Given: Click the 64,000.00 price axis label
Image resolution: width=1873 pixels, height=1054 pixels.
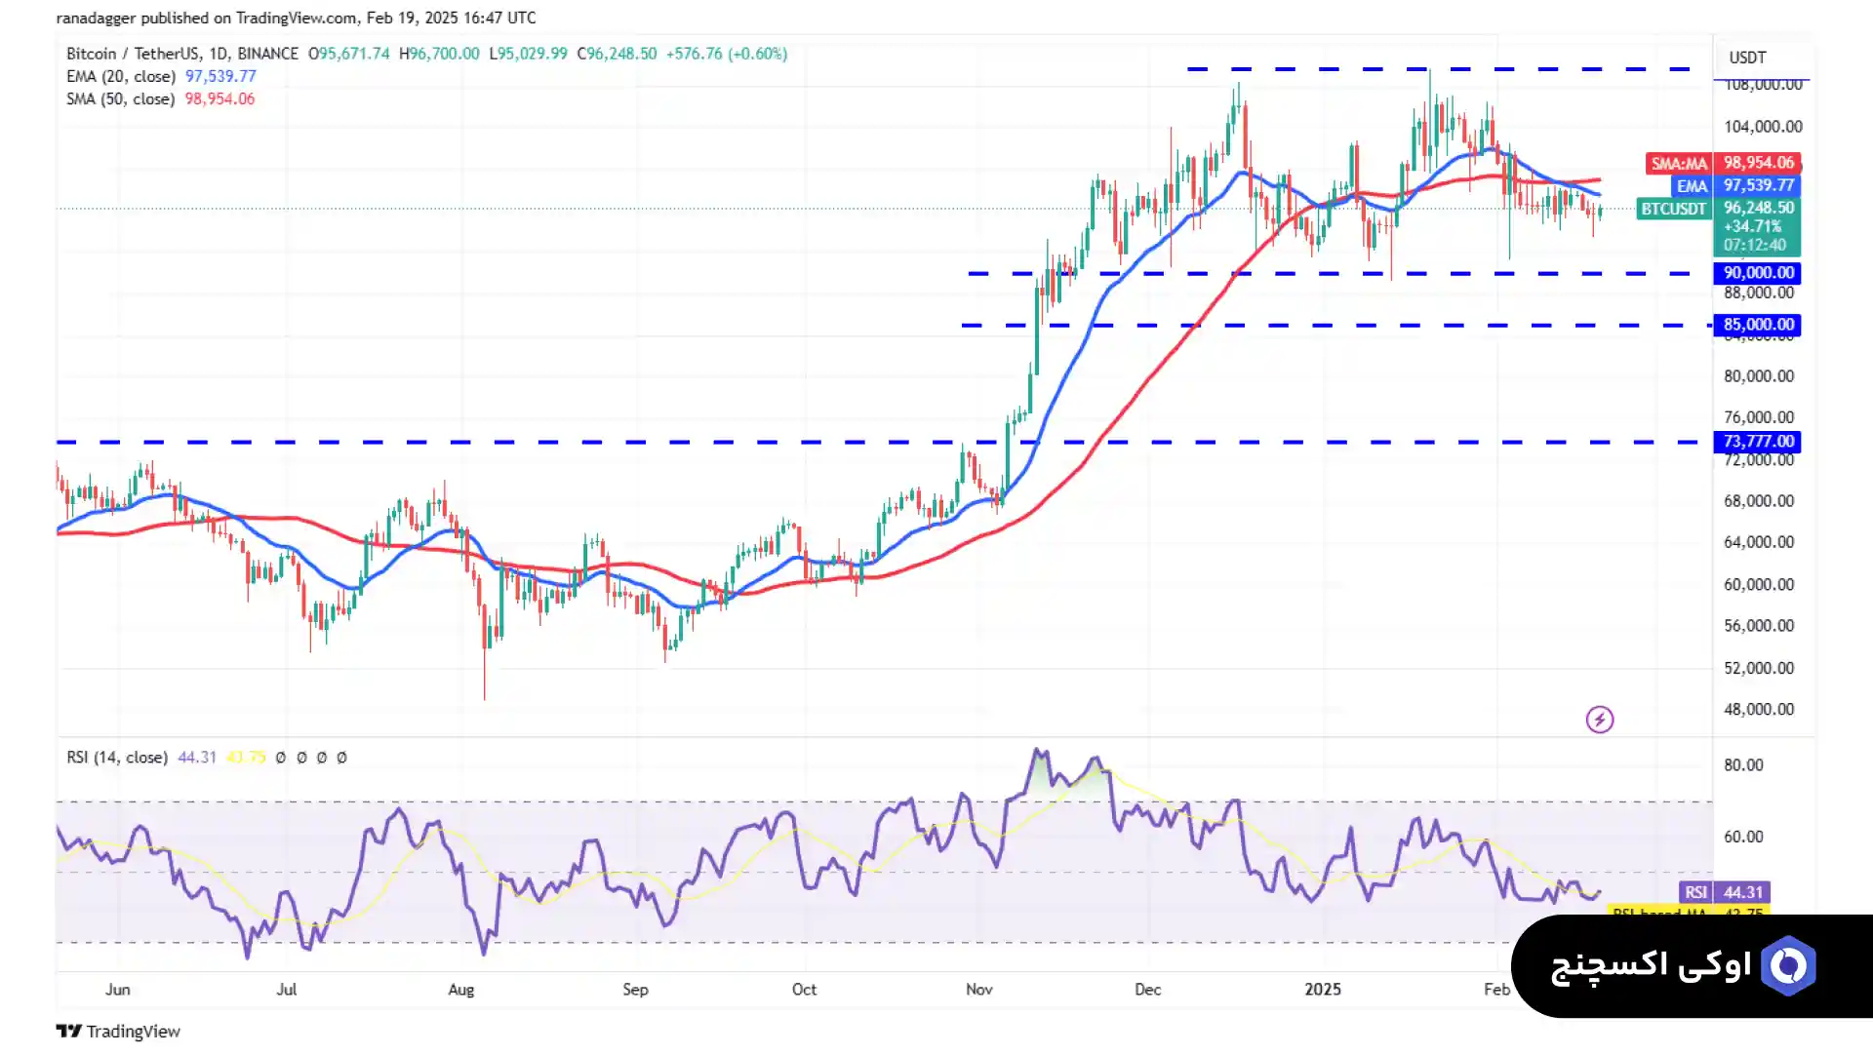Looking at the screenshot, I should (1759, 541).
